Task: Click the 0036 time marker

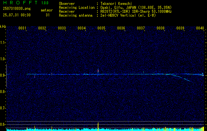Action: (121, 28)
